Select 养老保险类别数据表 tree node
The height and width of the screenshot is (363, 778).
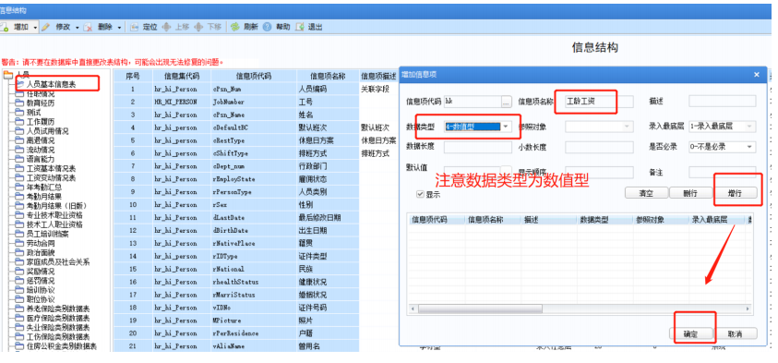(58, 309)
